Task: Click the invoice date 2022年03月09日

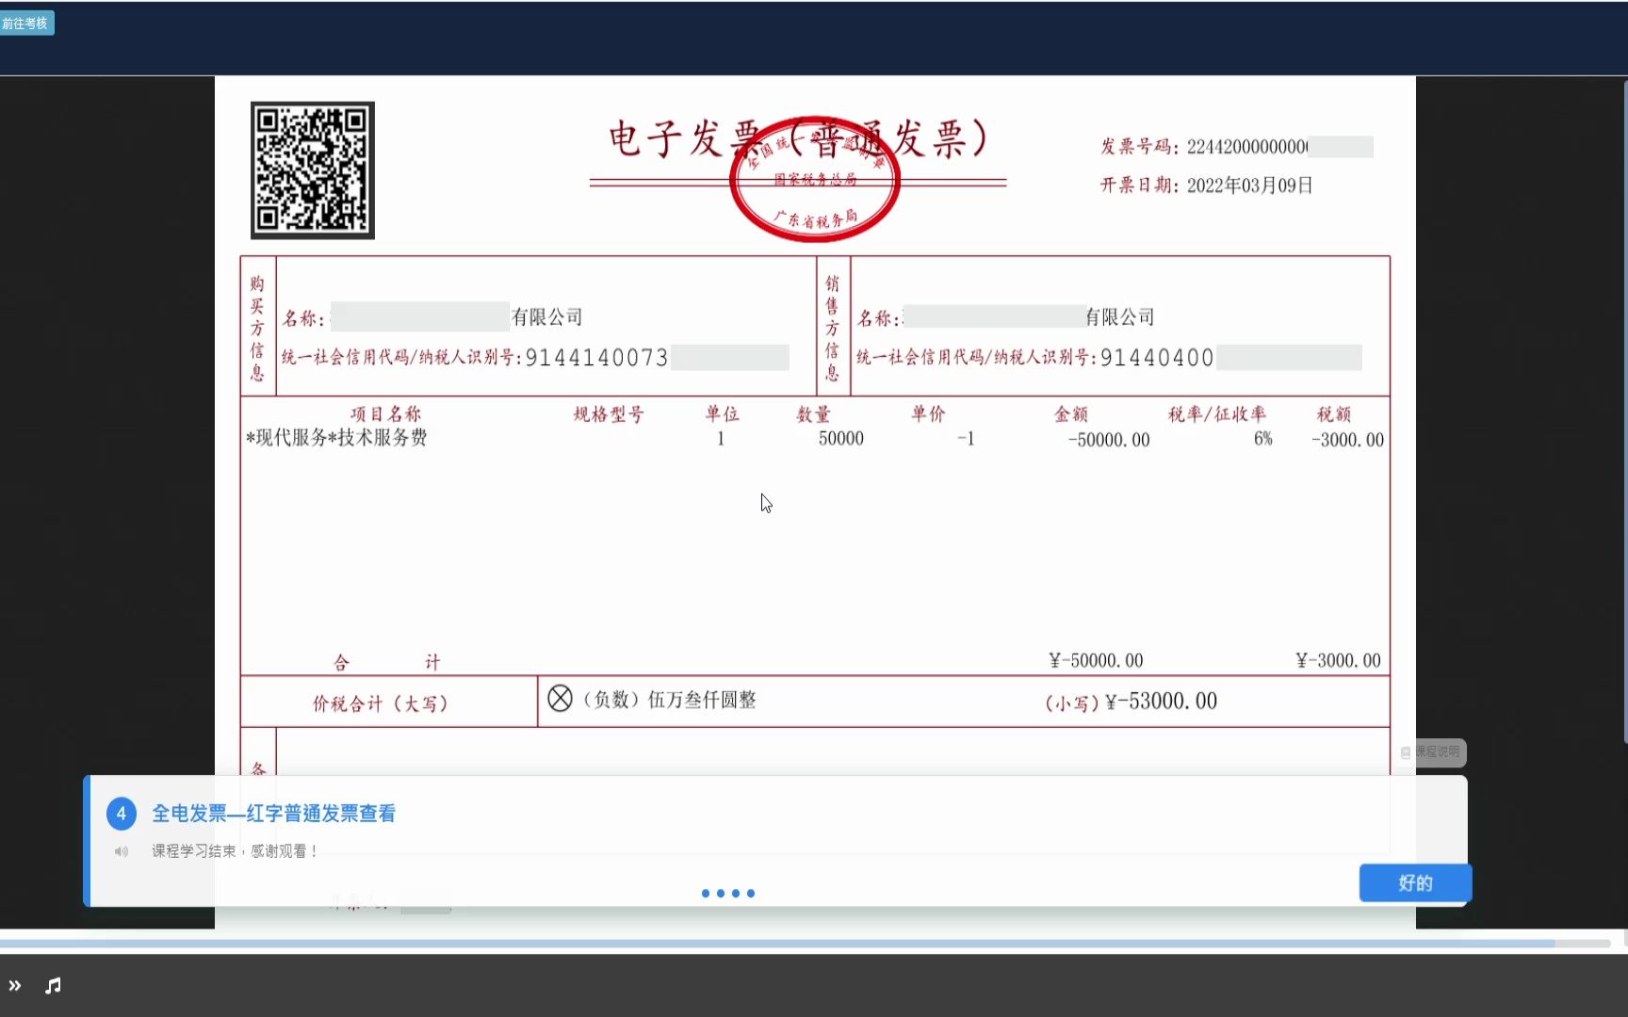Action: tap(1249, 186)
